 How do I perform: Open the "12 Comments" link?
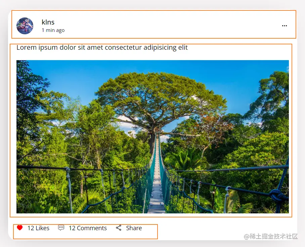coord(88,228)
